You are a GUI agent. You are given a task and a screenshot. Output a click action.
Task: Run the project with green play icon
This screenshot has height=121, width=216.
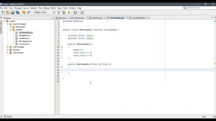coord(69,12)
